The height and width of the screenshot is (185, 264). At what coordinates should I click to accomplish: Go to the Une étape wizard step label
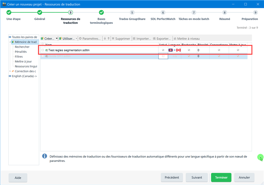click(14, 19)
